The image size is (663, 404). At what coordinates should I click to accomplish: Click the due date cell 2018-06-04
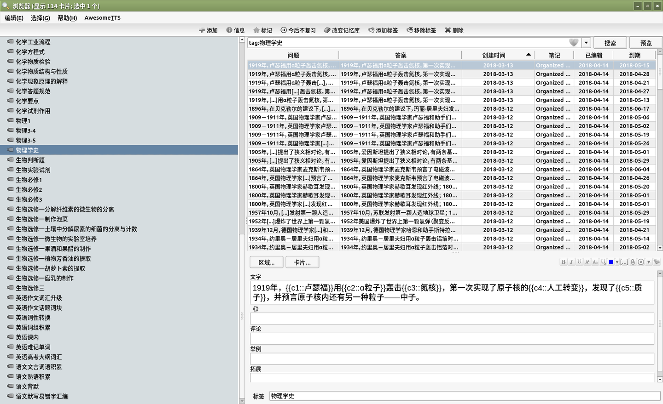pyautogui.click(x=634, y=169)
